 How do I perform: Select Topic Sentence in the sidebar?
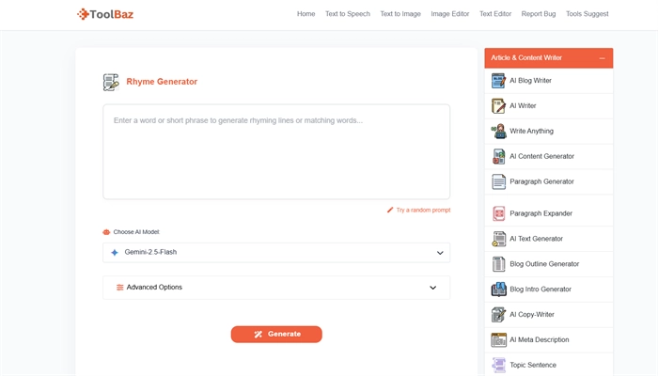[x=532, y=366]
